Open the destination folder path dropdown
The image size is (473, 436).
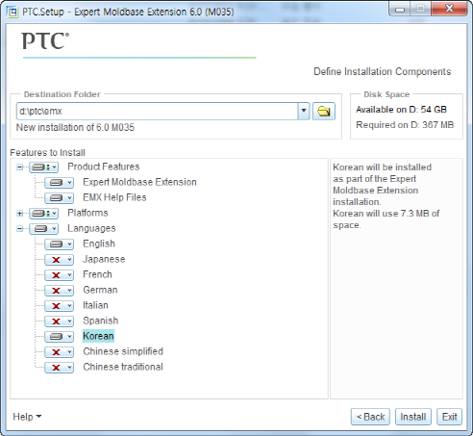pyautogui.click(x=304, y=112)
